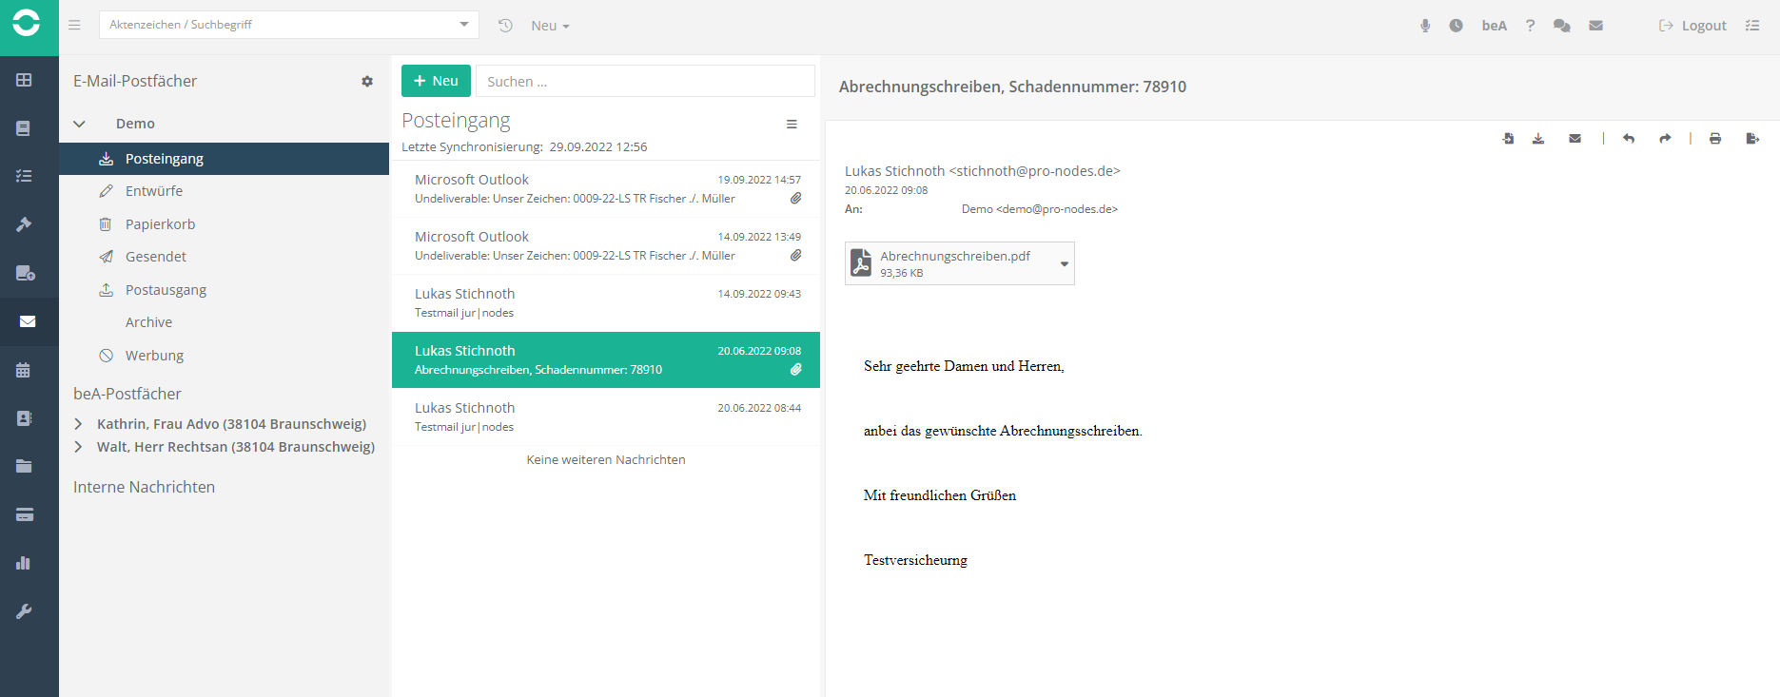Click in the Suchen mail search field
This screenshot has height=697, width=1780.
645,81
